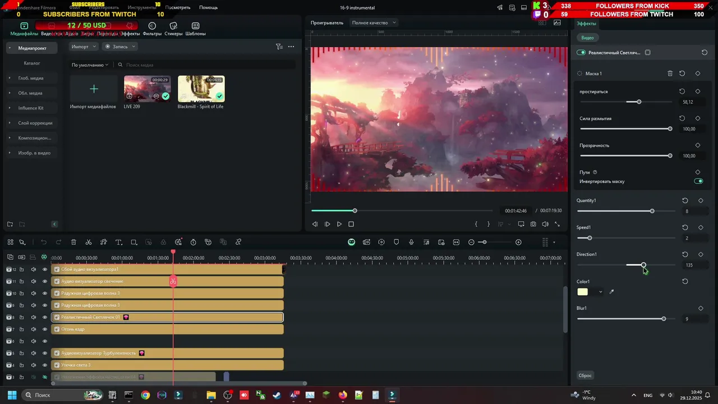The width and height of the screenshot is (718, 404).
Task: Select the Проигрыватель tab label
Action: pyautogui.click(x=327, y=22)
